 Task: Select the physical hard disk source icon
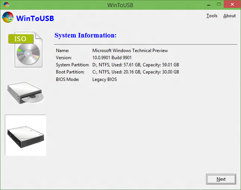tap(26, 135)
